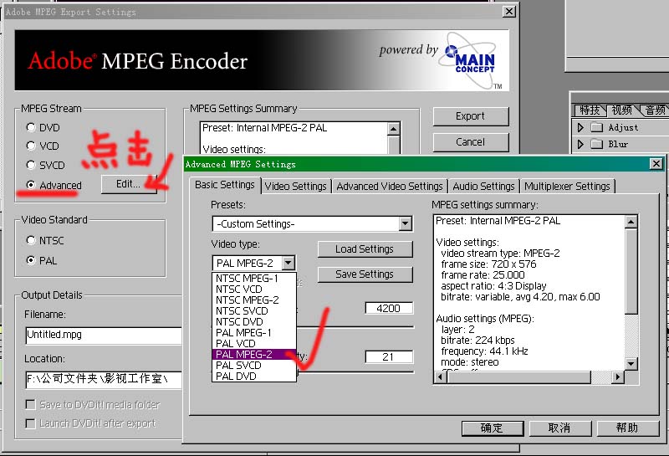Click the quality field showing 21

click(x=389, y=356)
